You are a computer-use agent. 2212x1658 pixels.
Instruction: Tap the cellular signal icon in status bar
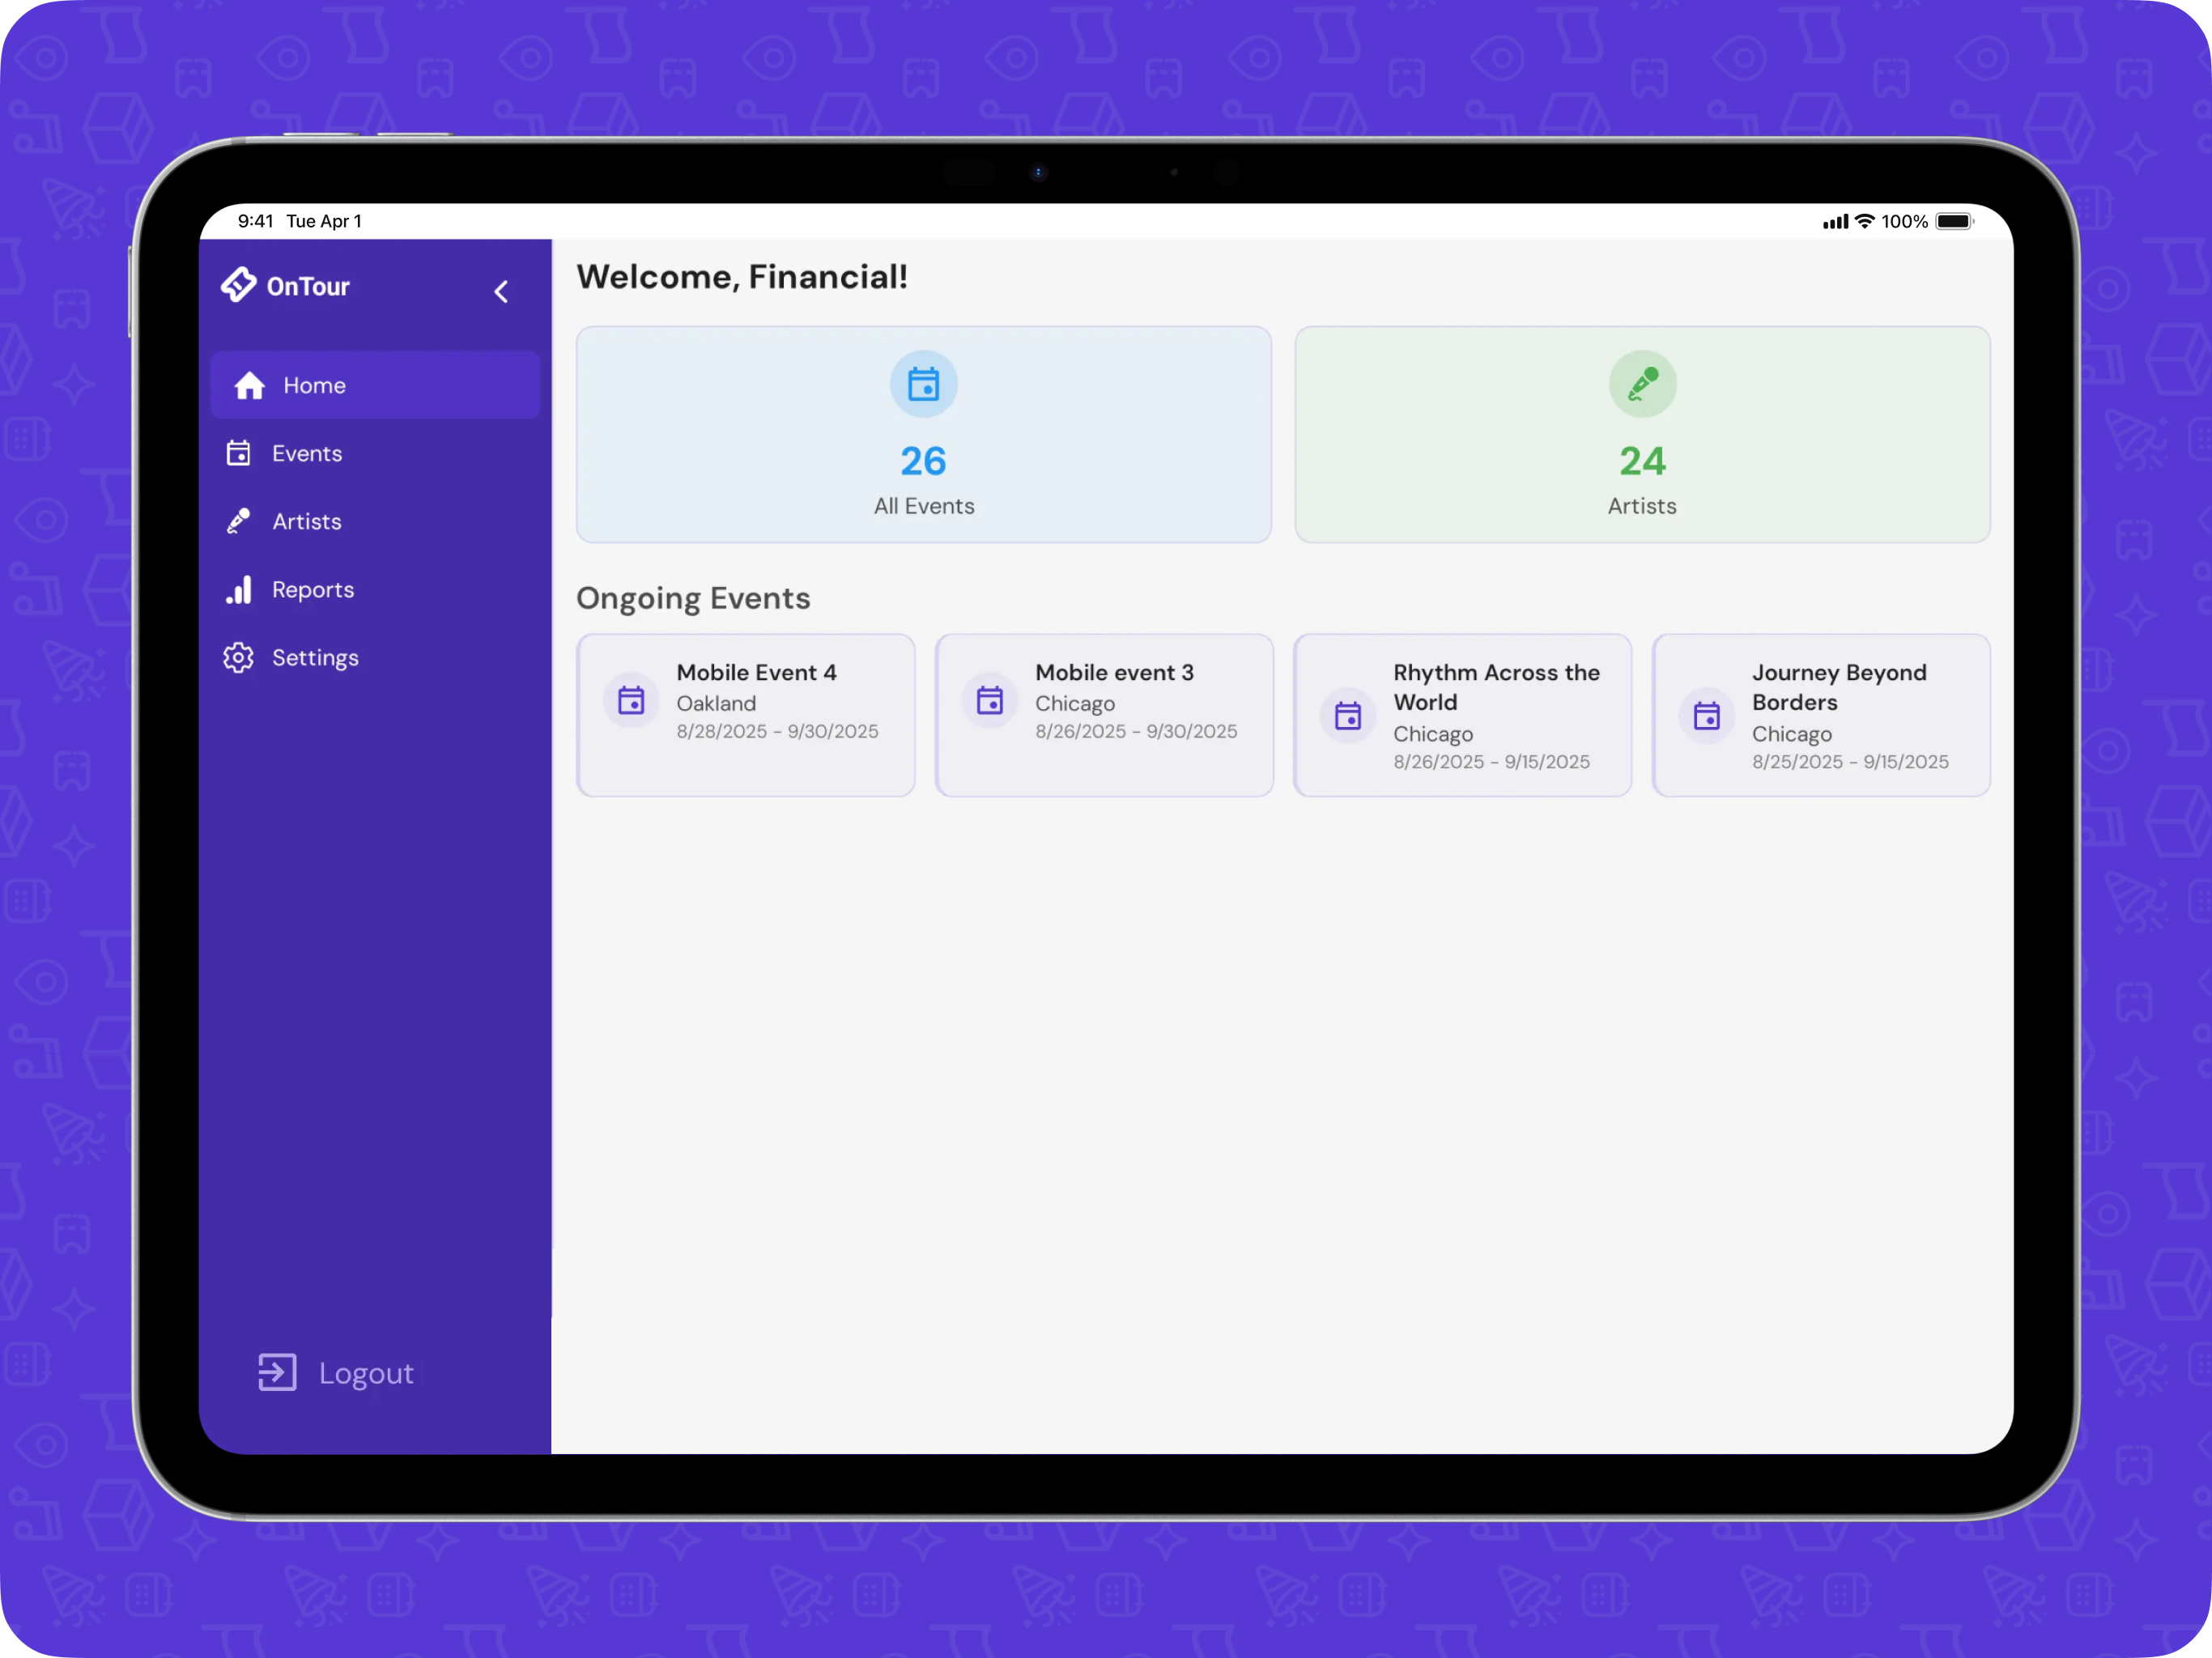[1835, 222]
